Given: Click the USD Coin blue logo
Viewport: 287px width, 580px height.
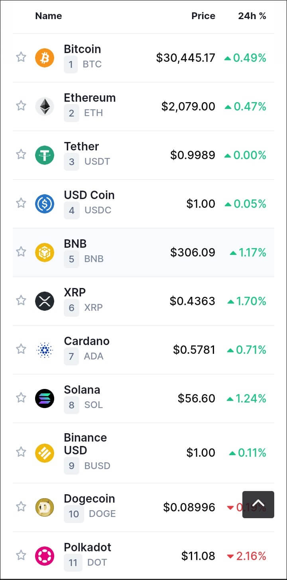Looking at the screenshot, I should coord(45,204).
